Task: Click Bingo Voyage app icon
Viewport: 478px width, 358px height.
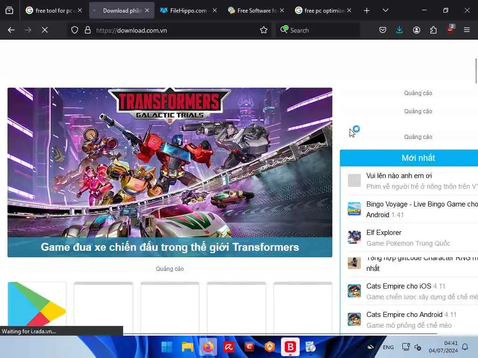Action: [x=354, y=209]
